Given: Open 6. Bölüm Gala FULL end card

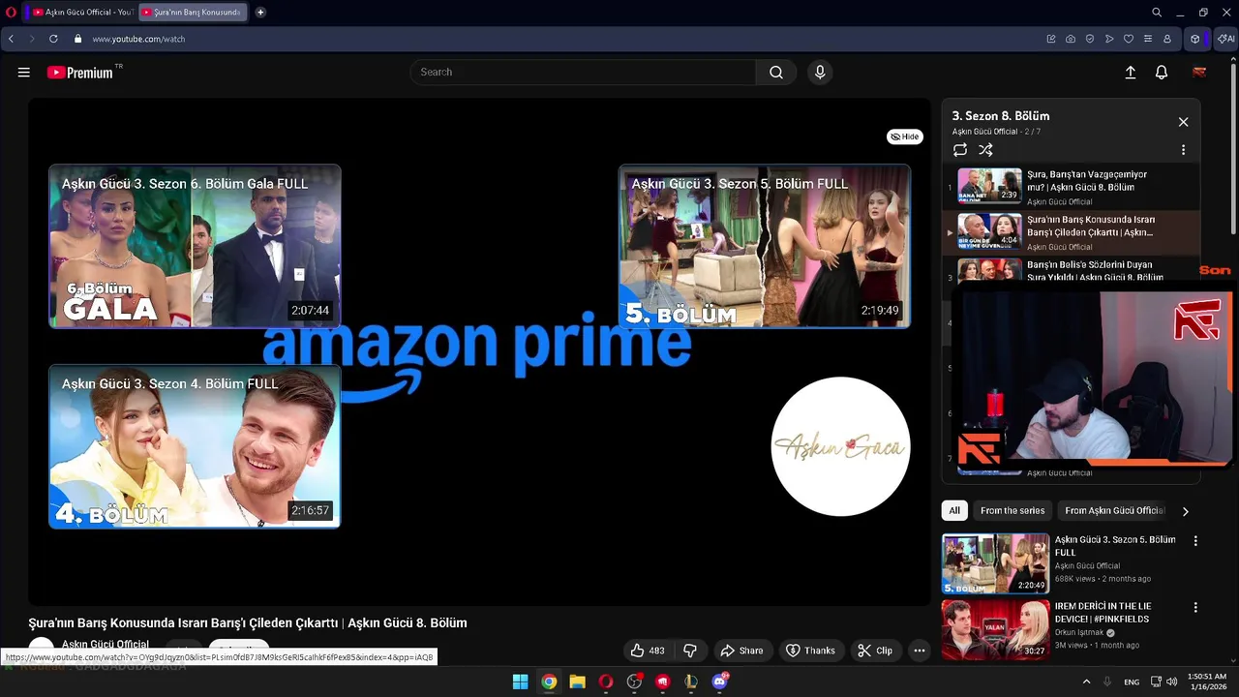Looking at the screenshot, I should pos(195,246).
